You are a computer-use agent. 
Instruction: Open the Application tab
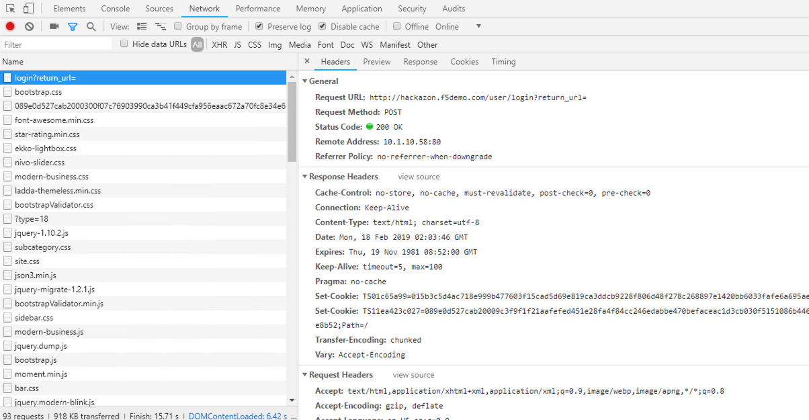pyautogui.click(x=361, y=9)
